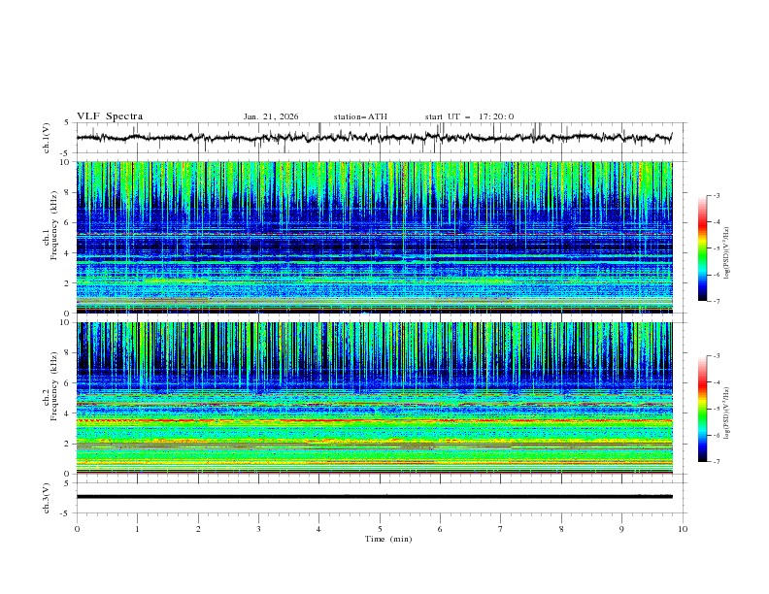Click the ch.2 spectrogram panel
This screenshot has width=769, height=594.
(x=375, y=398)
